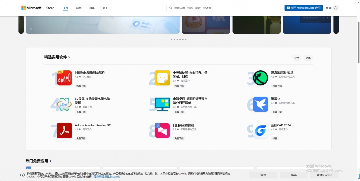Screen dimensions: 360x181
Task: Expand 热门免费应用 section via chevron
Action: [x=50, y=161]
